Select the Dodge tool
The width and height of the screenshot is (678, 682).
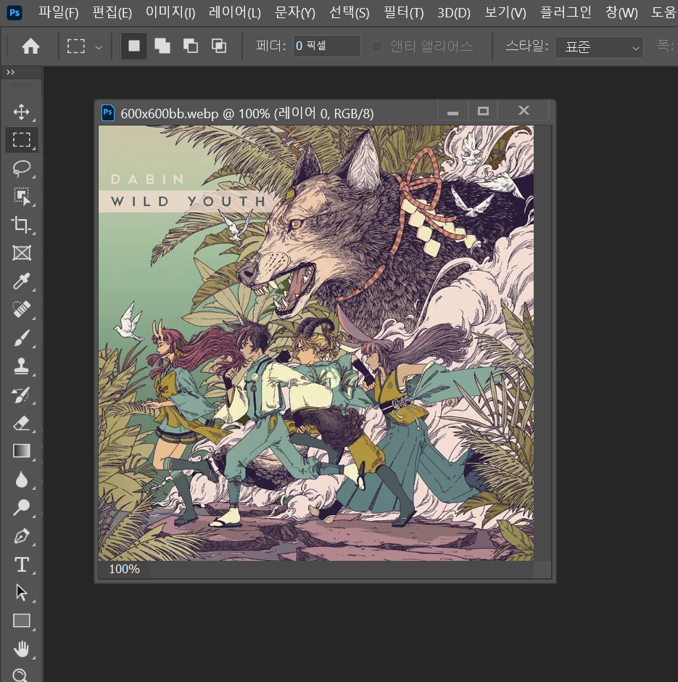[x=21, y=507]
